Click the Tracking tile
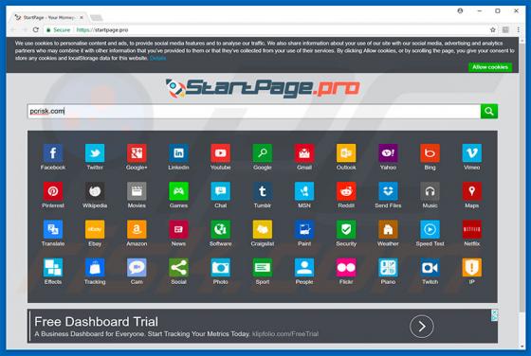Image resolution: width=531 pixels, height=356 pixels. [95, 268]
